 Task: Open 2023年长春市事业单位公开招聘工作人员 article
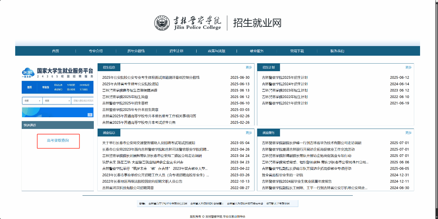[156, 175]
